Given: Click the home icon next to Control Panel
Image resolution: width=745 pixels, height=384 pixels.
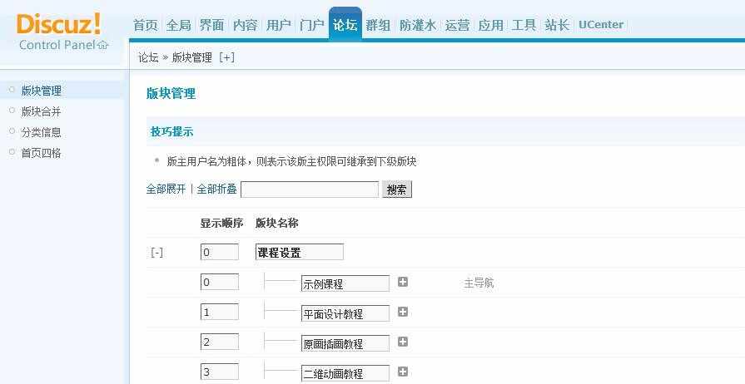Looking at the screenshot, I should (103, 45).
